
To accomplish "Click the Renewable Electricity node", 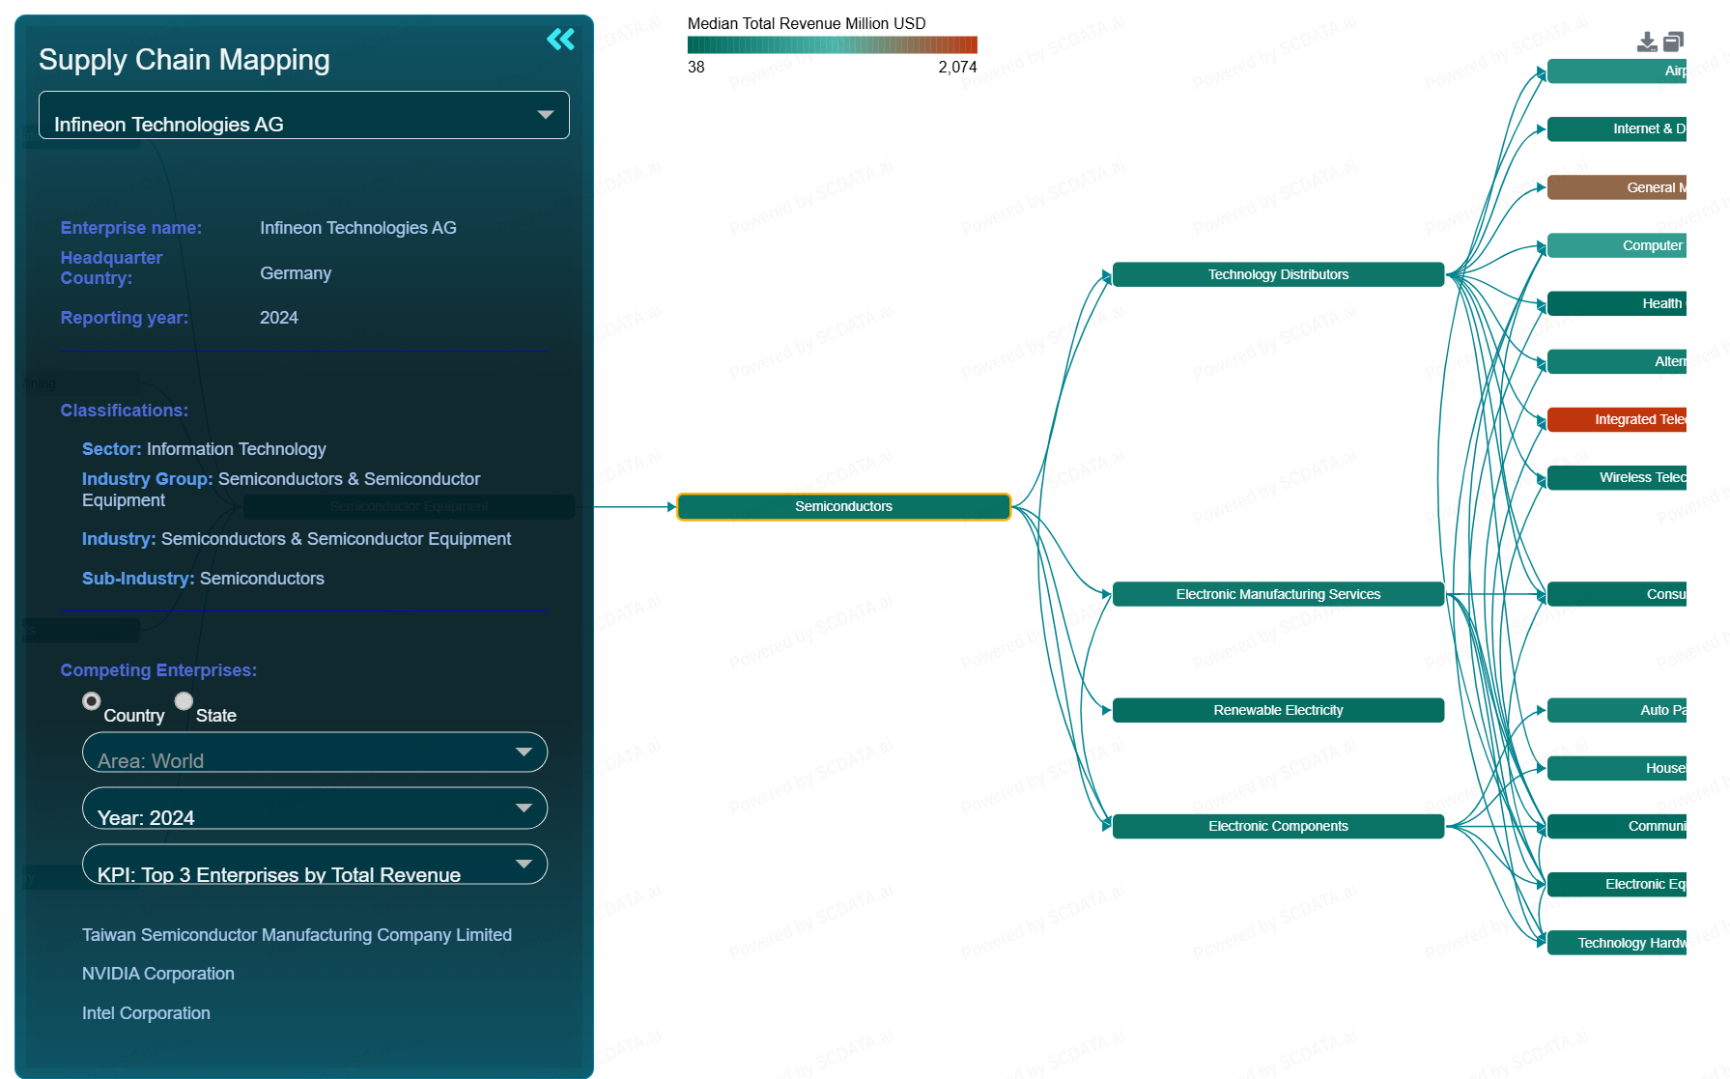I will click(x=1278, y=711).
